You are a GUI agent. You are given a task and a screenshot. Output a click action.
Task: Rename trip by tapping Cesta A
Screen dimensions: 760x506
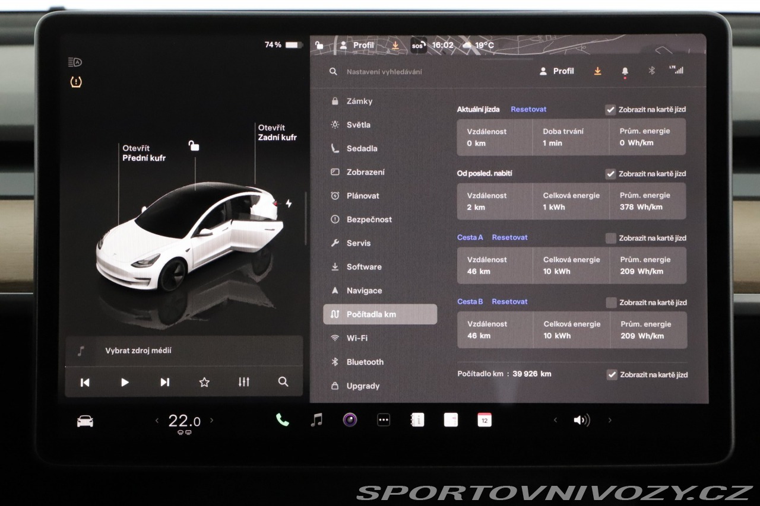[x=470, y=237]
